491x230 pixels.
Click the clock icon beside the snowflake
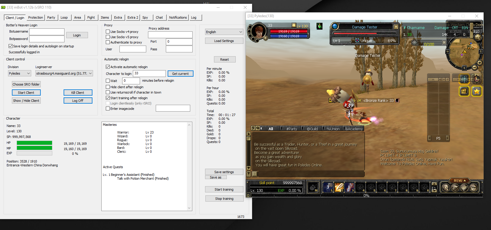477,79
